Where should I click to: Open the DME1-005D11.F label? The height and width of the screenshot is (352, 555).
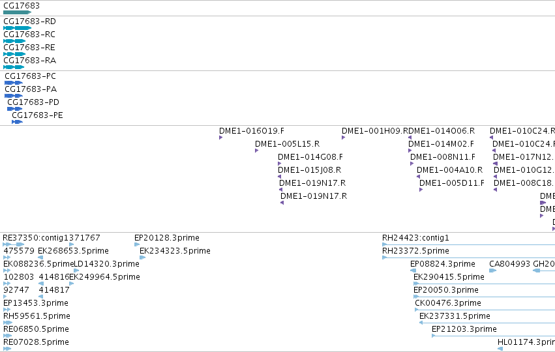point(452,183)
